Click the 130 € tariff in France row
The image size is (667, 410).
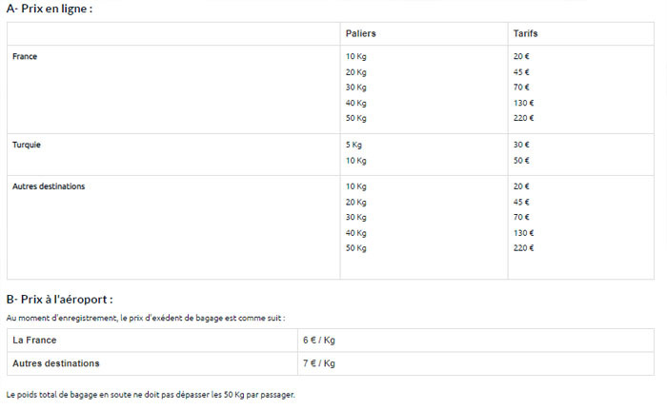coord(523,103)
